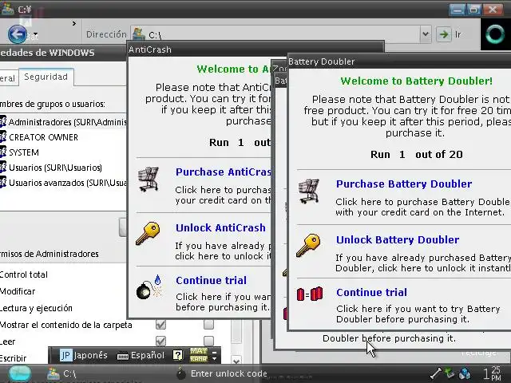Click the CREATOR OWNER user icon
The width and height of the screenshot is (511, 383).
3,137
